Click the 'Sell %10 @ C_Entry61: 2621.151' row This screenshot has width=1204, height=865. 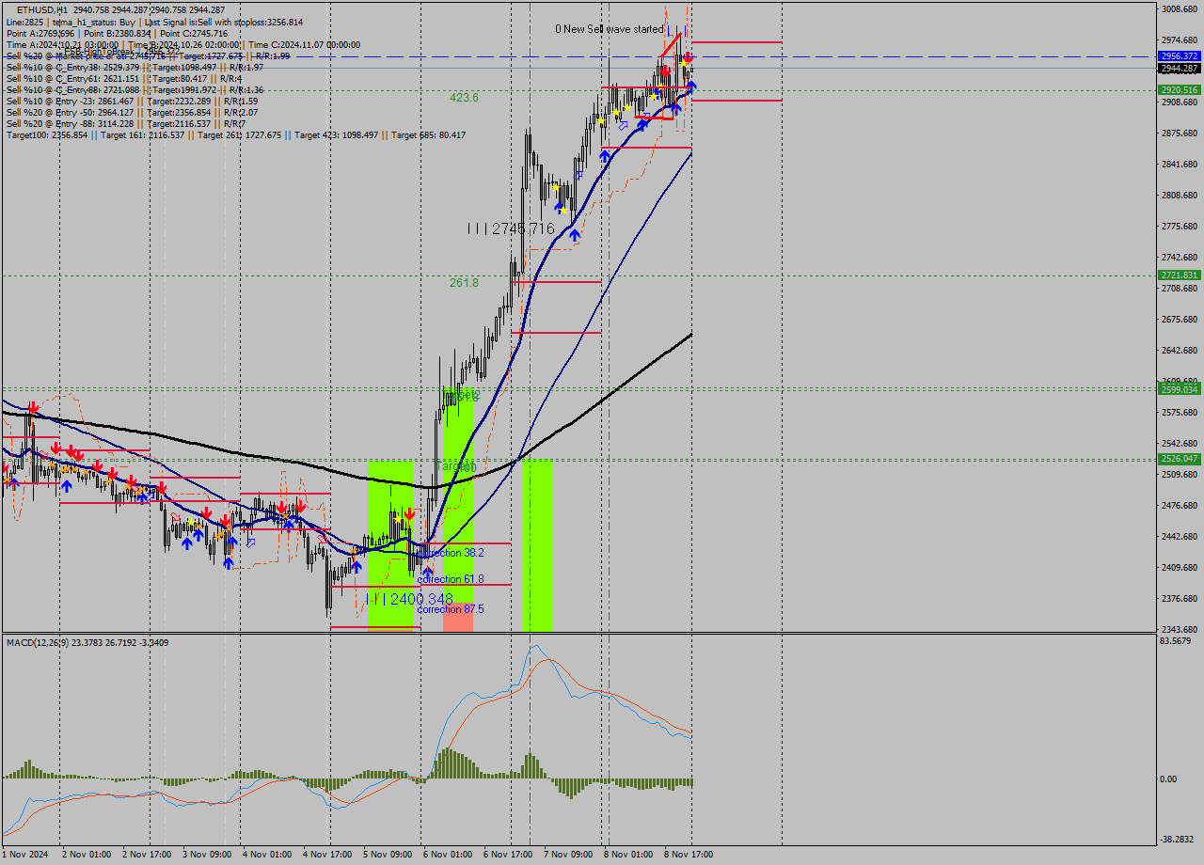(124, 79)
